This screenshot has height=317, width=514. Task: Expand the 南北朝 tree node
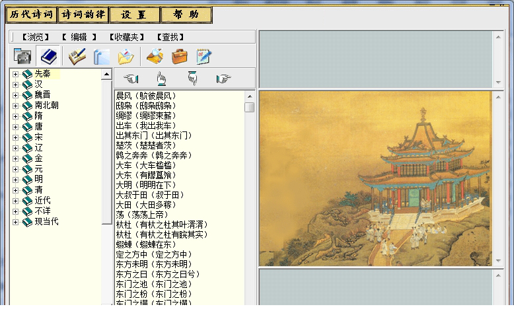15,106
